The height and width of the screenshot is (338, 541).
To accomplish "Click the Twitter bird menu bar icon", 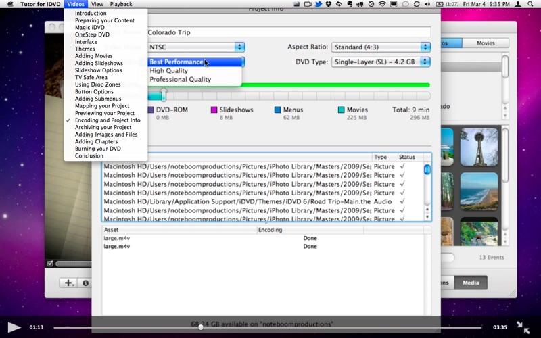I will tap(319, 4).
